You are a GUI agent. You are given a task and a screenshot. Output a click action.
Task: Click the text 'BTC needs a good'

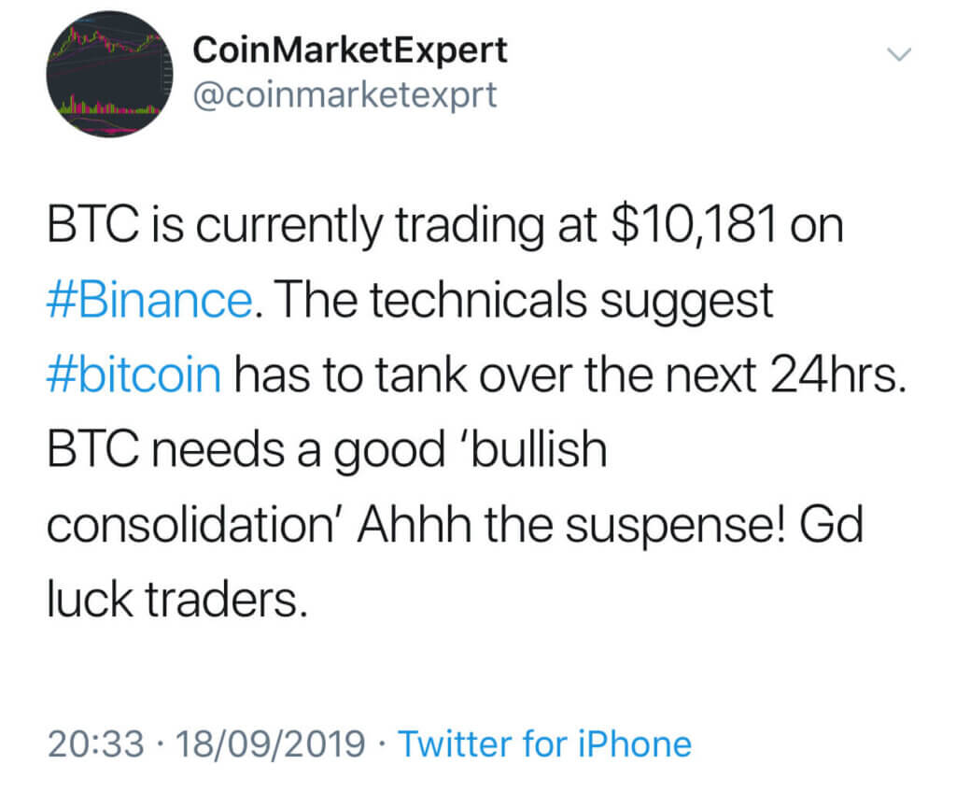click(x=246, y=450)
